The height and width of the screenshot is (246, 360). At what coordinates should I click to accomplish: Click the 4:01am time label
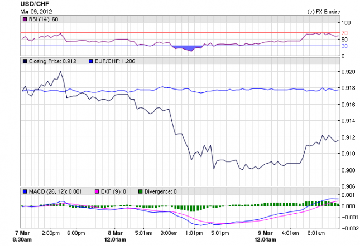(x=290, y=233)
